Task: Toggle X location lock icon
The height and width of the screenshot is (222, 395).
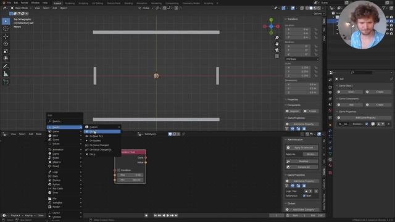Action: point(316,30)
